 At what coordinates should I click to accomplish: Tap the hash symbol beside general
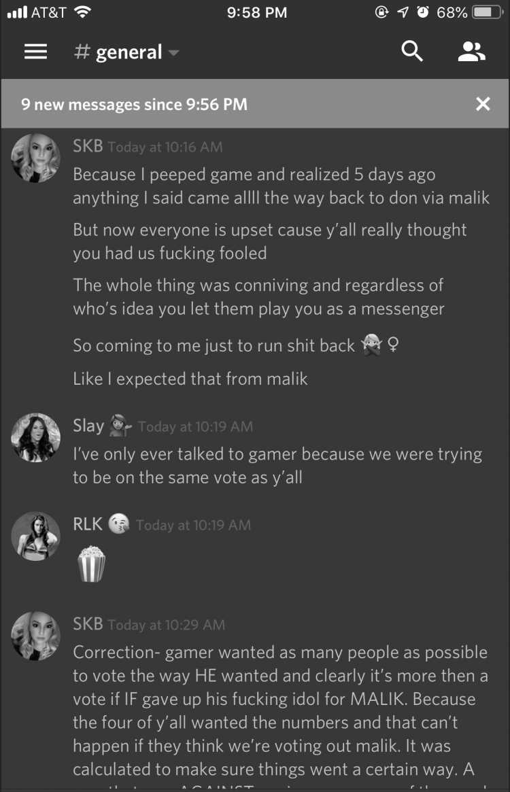(x=82, y=52)
